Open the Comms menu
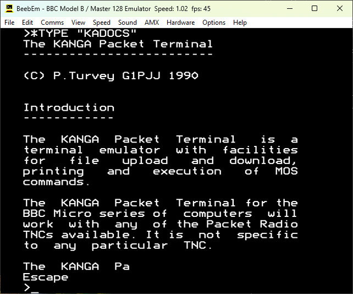This screenshot has height=294, width=353. (52, 23)
